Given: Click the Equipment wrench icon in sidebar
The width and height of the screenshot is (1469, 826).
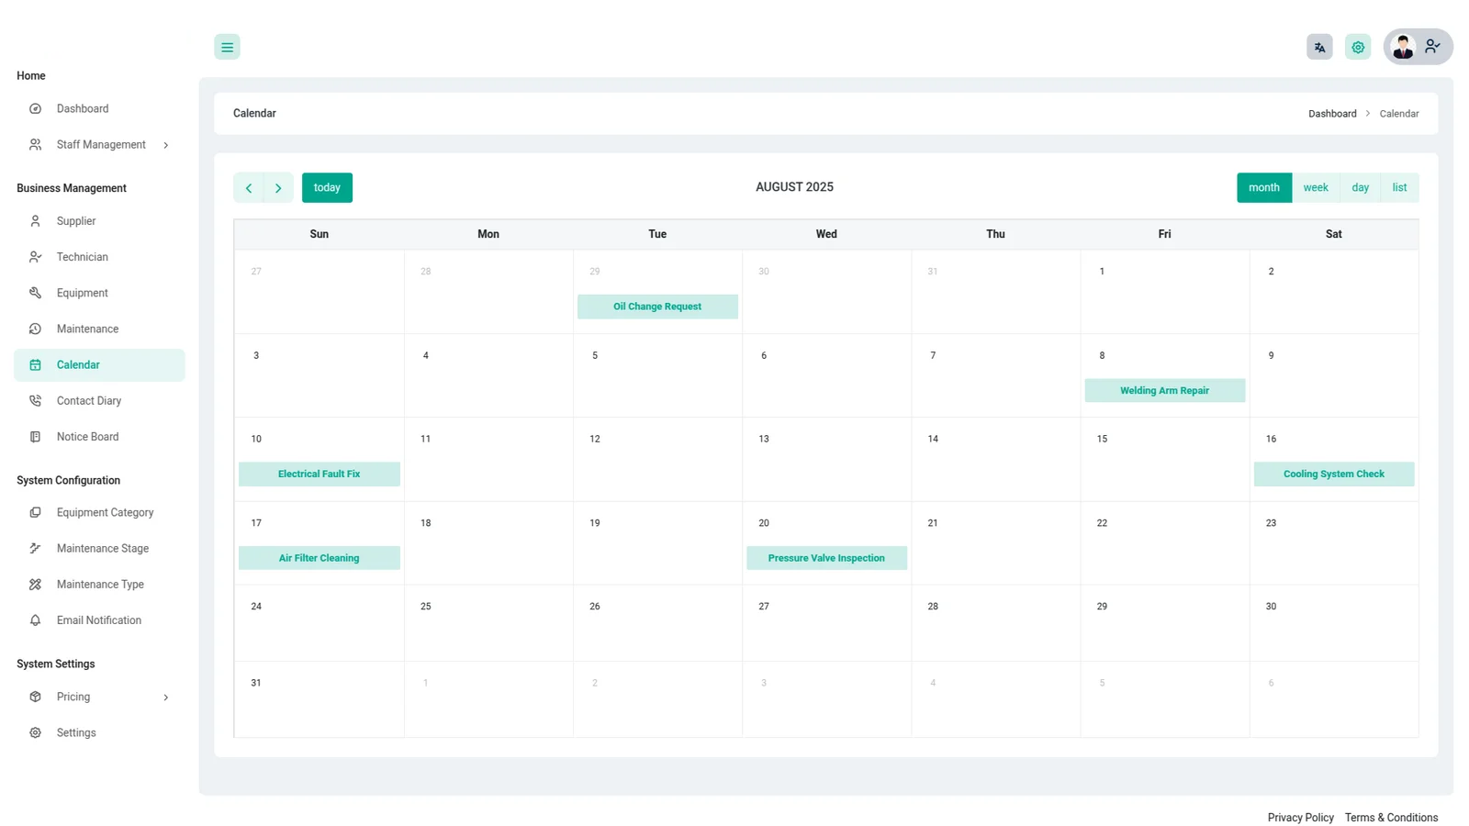Looking at the screenshot, I should [35, 293].
